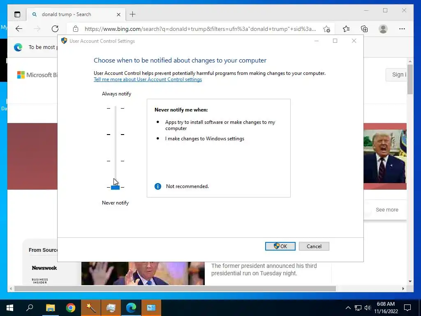View site info lock icon
The width and height of the screenshot is (421, 316).
(x=76, y=29)
